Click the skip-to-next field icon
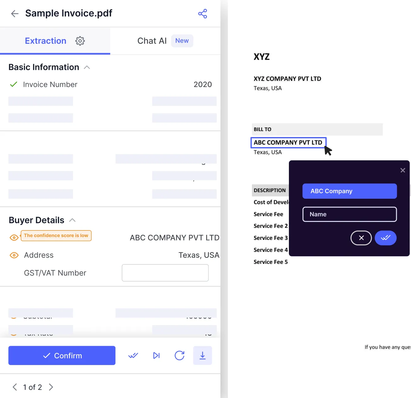The height and width of the screenshot is (398, 411). 156,356
